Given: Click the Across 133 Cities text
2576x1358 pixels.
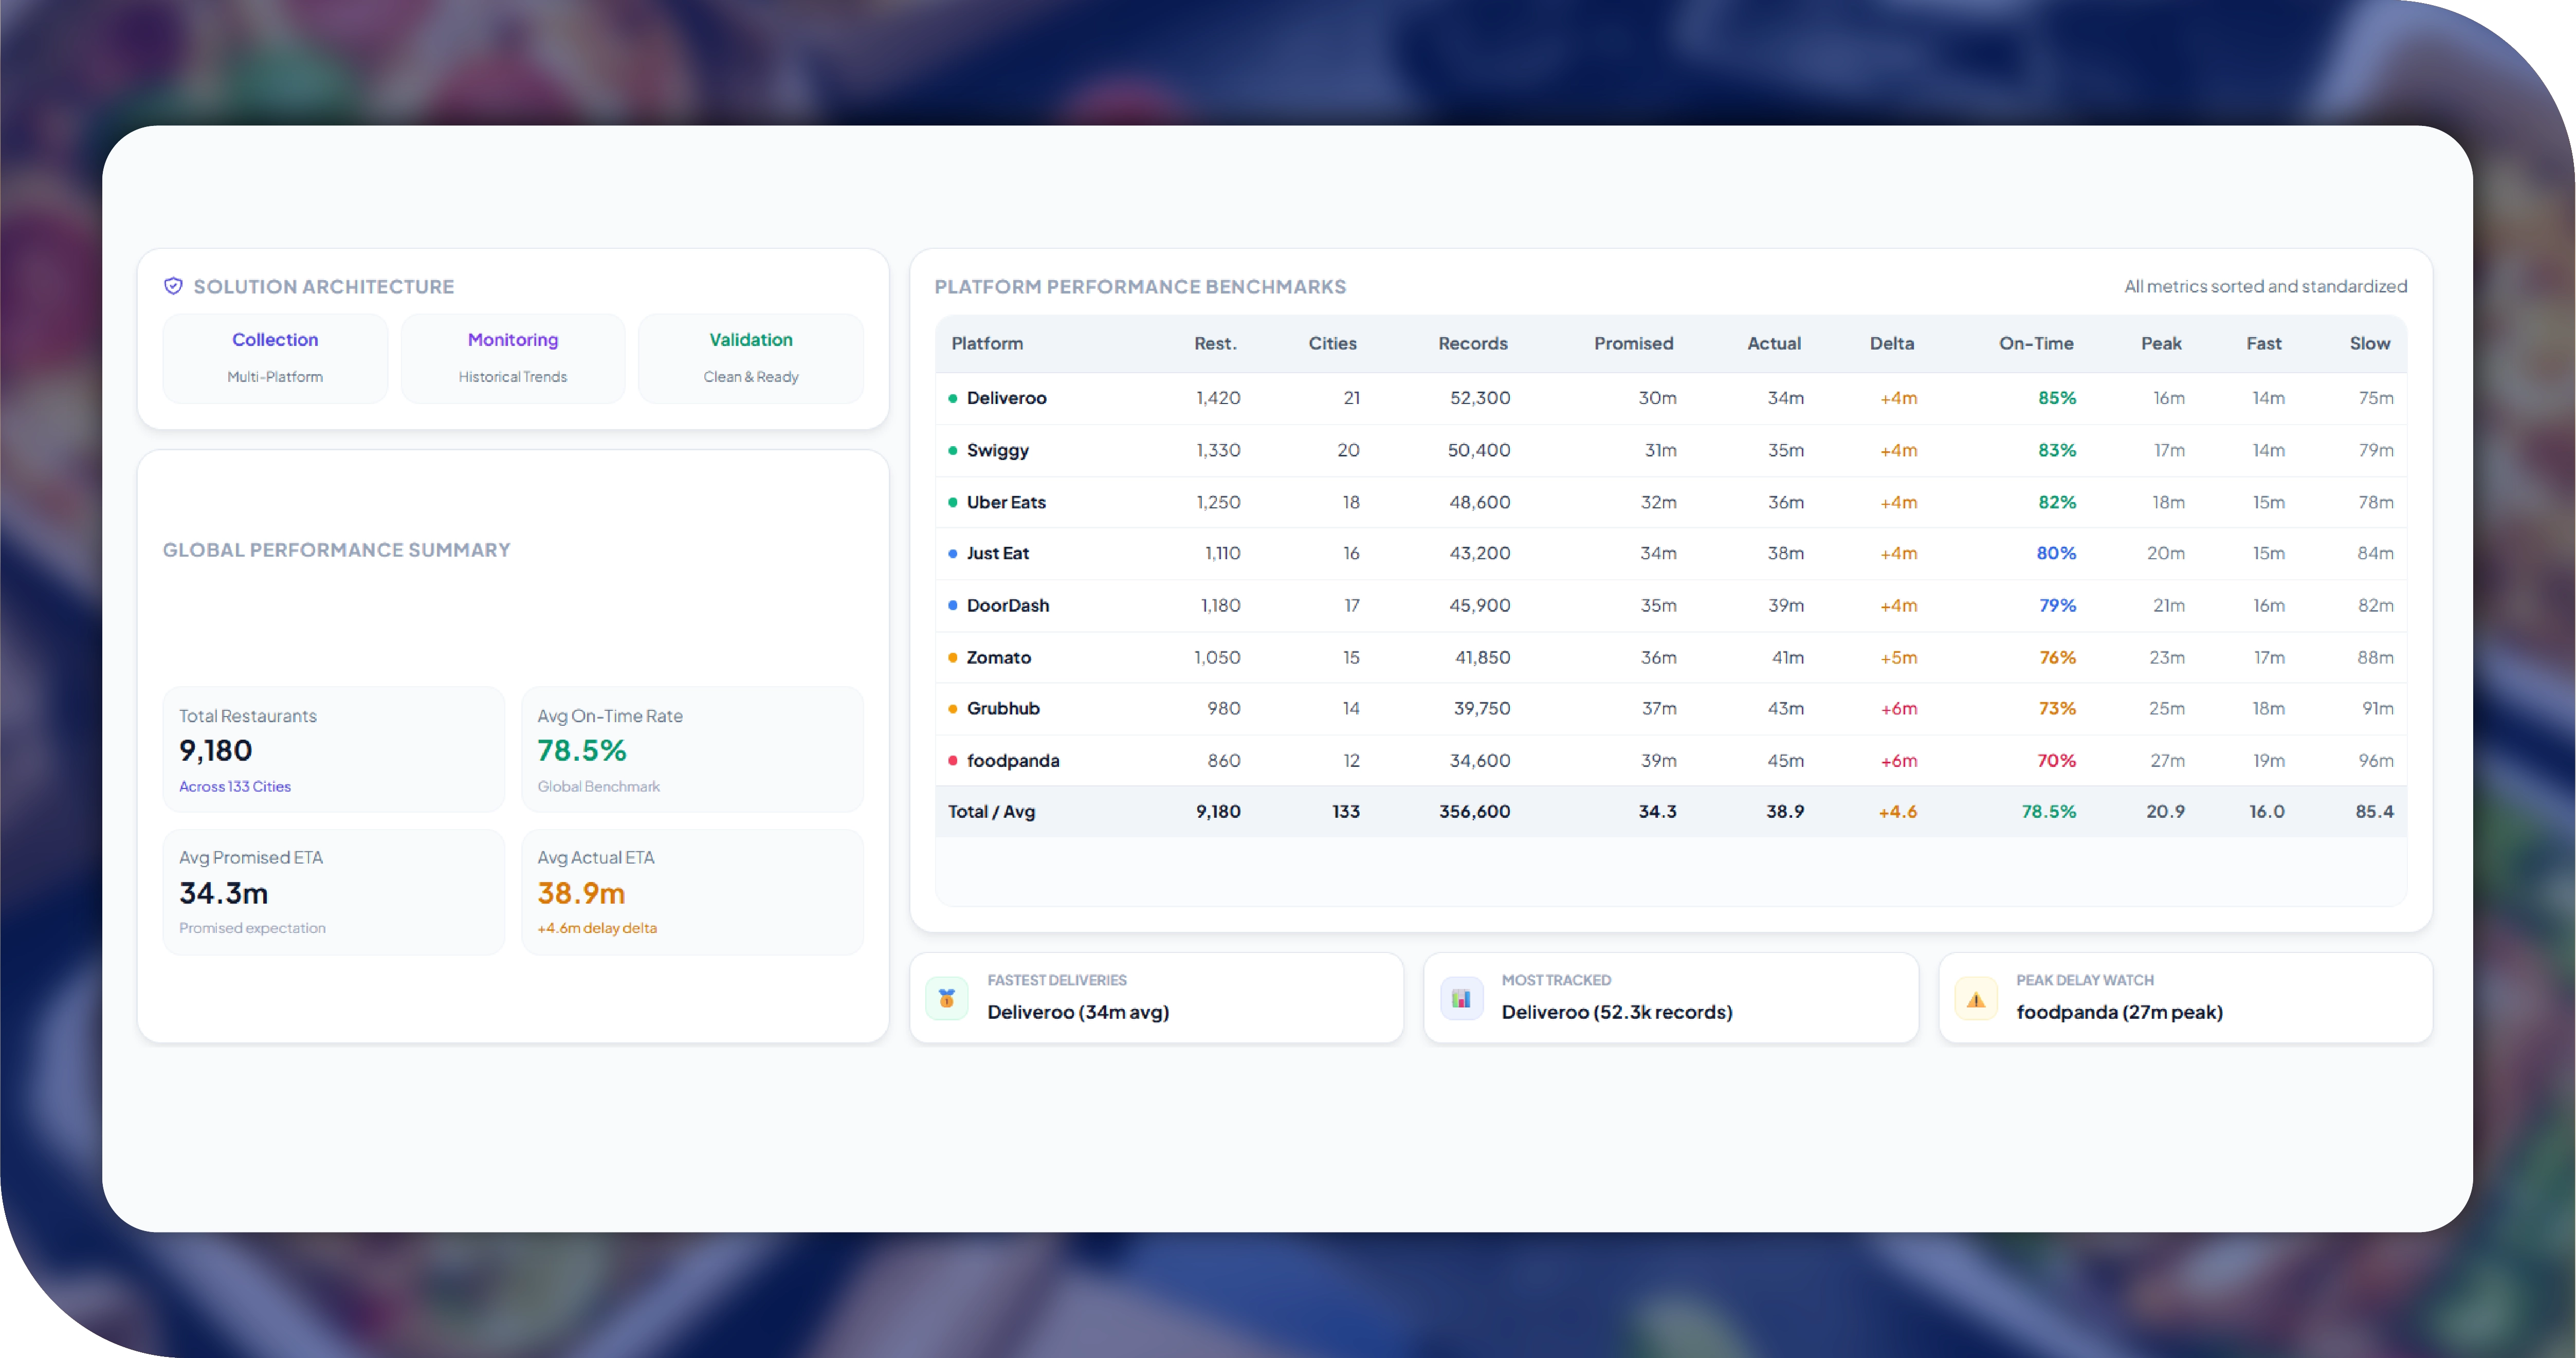Looking at the screenshot, I should [x=235, y=786].
